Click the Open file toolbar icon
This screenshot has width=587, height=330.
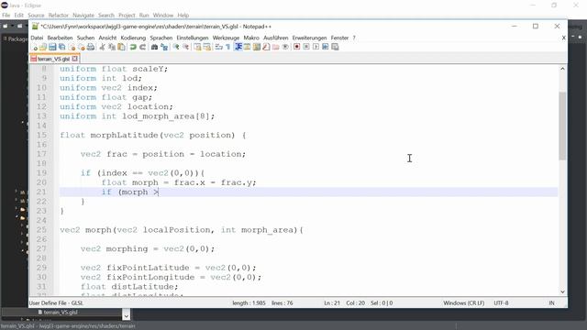click(x=43, y=47)
